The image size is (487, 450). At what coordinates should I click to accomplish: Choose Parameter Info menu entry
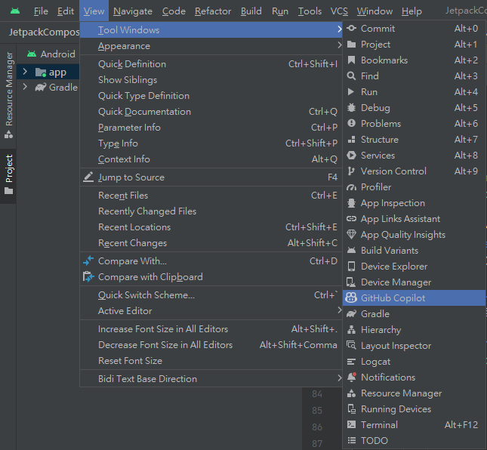(x=211, y=128)
